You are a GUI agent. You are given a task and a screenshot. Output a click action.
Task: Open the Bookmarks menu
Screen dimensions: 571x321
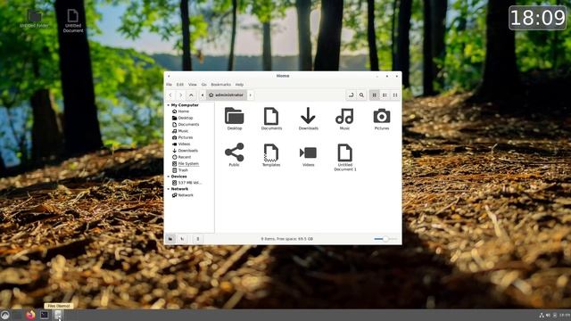point(220,85)
